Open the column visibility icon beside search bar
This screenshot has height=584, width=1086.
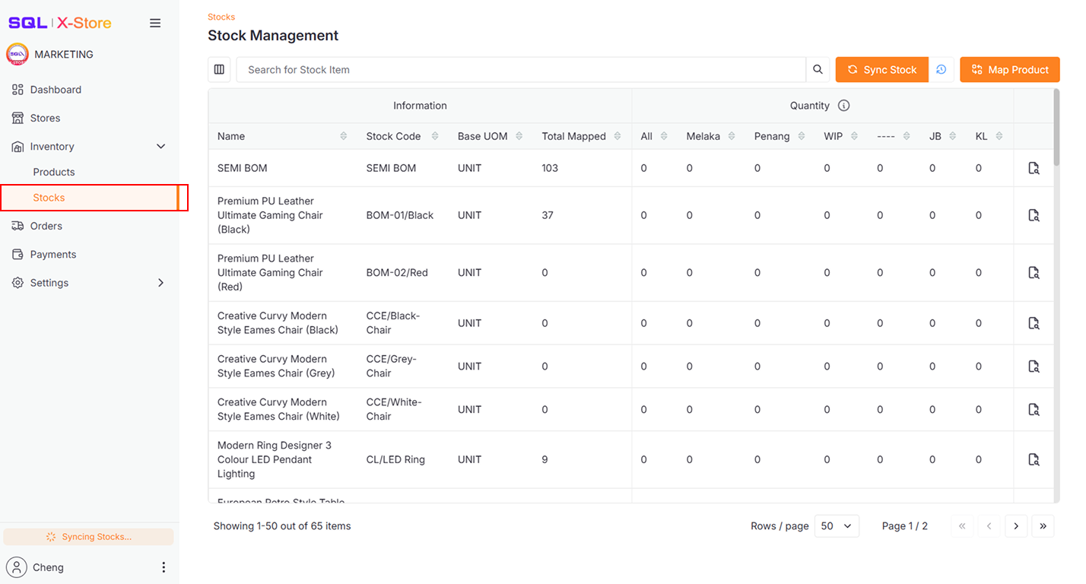pos(219,69)
